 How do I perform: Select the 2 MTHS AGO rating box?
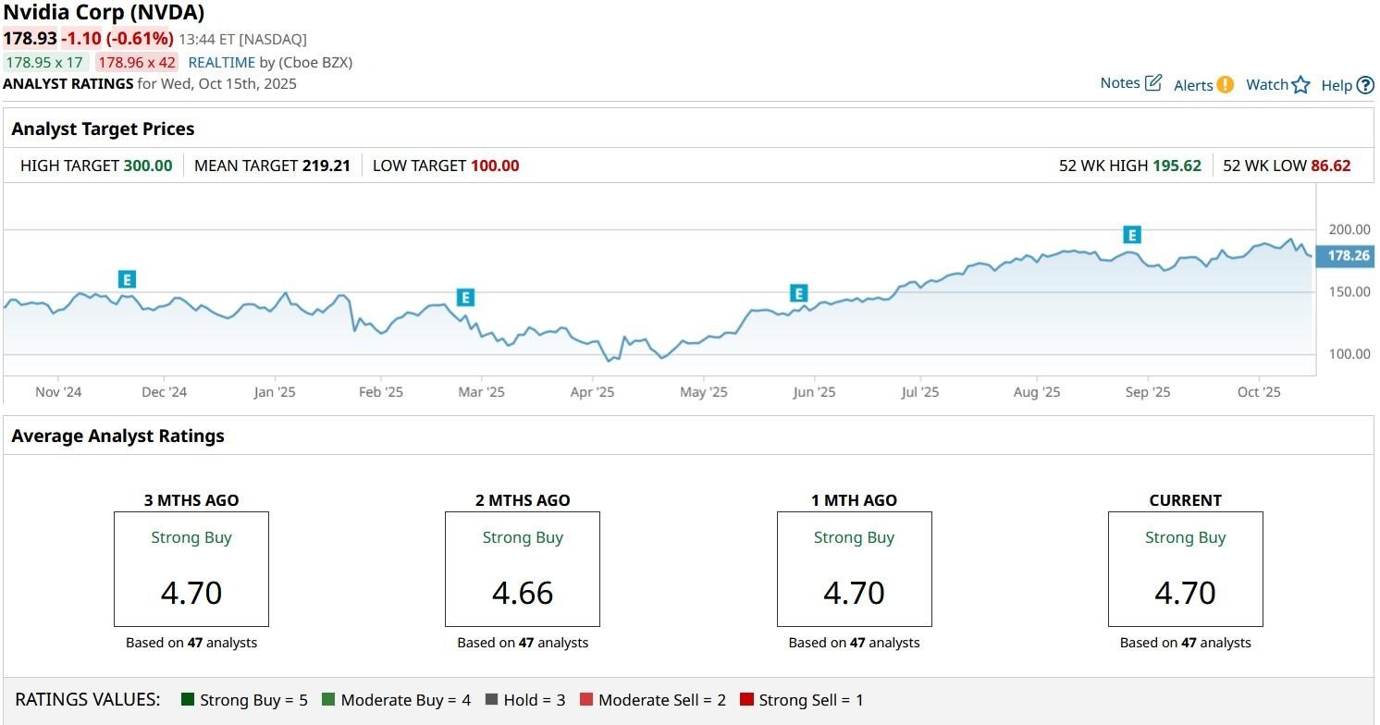[523, 570]
